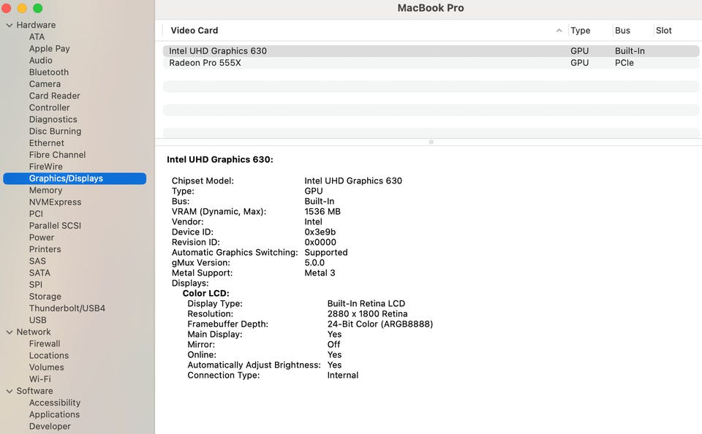Collapse the Network section chevron

[10, 332]
